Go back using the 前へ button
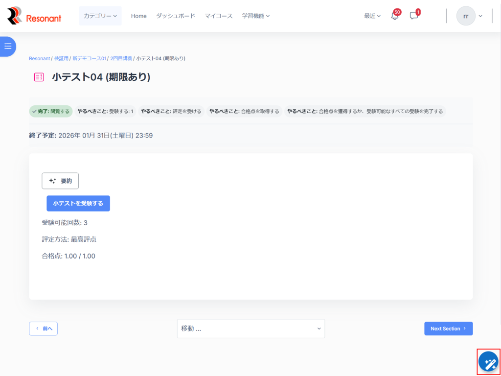The height and width of the screenshot is (376, 501). point(44,329)
